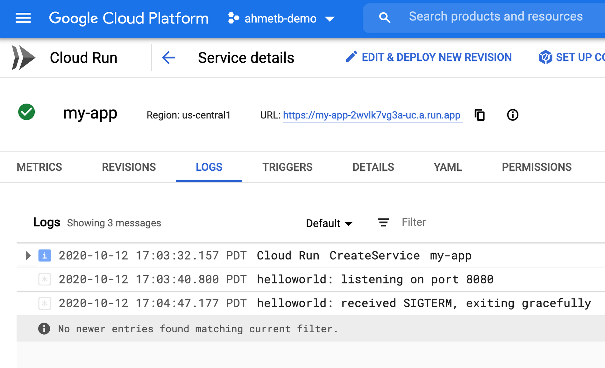This screenshot has height=368, width=605.
Task: Click the URL info circle icon
Action: coord(513,115)
